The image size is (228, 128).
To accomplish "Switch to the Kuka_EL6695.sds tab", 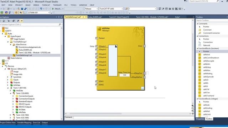I will [x=95, y=17].
